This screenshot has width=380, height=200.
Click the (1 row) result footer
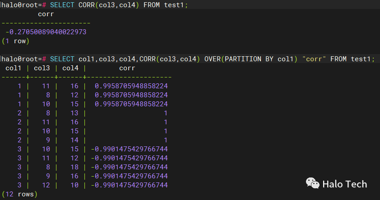[x=15, y=41]
